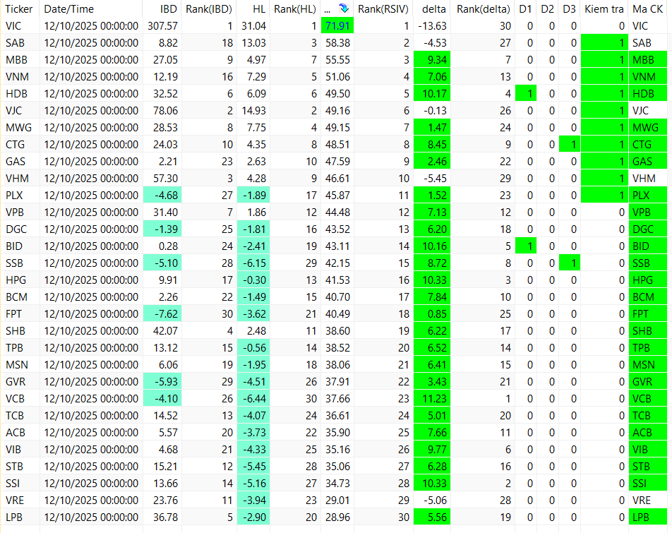This screenshot has height=533, width=672.
Task: Select the BCM ticker cell
Action: [20, 297]
